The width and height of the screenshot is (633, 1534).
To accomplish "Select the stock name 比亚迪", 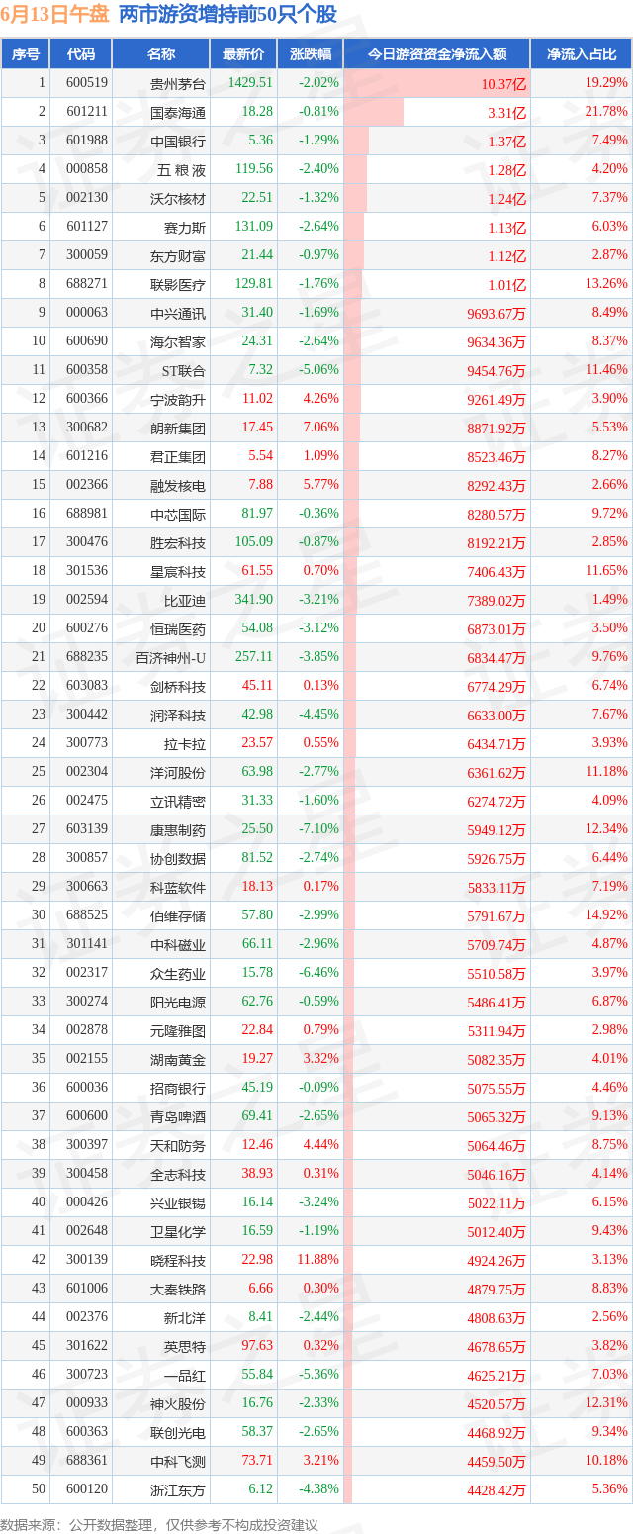I will 185,600.
